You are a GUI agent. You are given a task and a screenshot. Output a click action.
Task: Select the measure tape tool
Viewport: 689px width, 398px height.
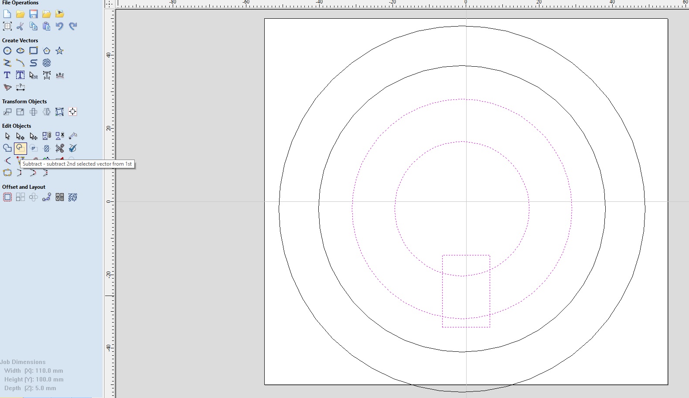pos(73,136)
